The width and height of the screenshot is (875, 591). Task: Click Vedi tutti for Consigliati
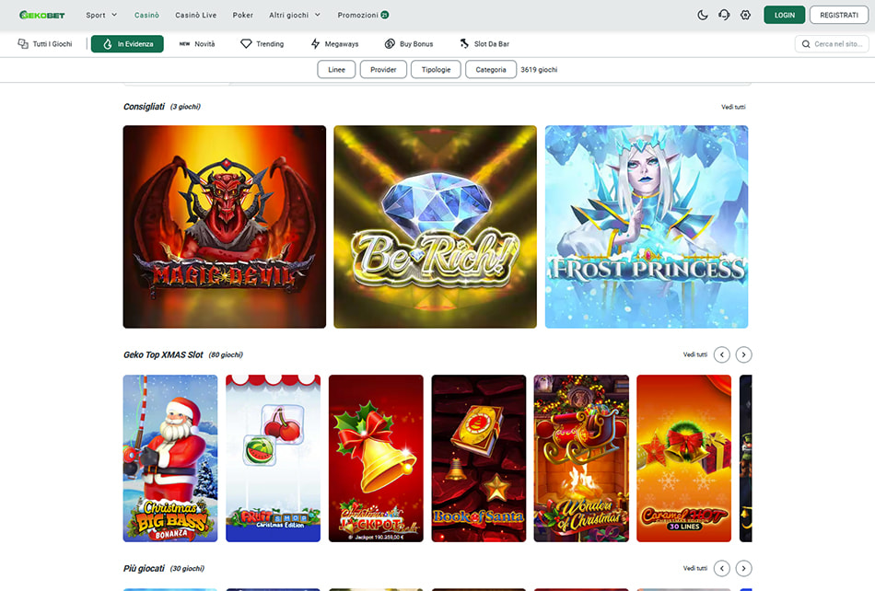733,107
